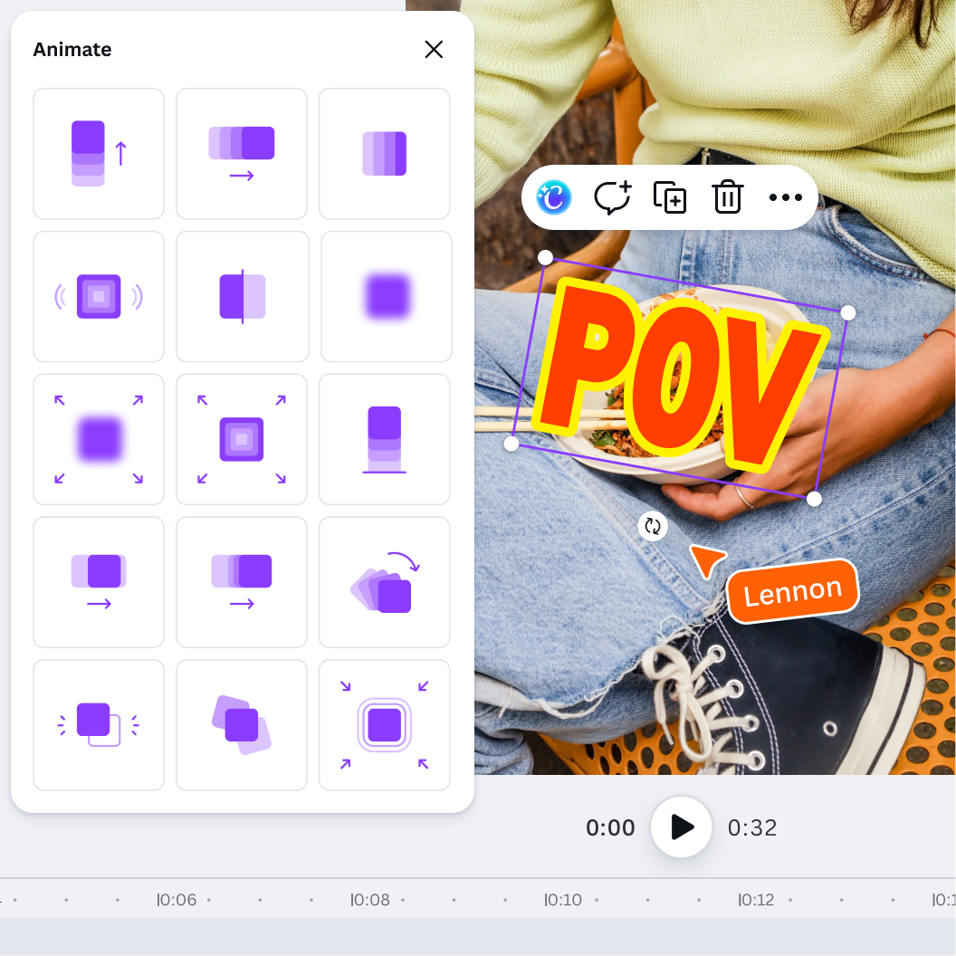
Task: Close the Animate panel
Action: pyautogui.click(x=434, y=50)
